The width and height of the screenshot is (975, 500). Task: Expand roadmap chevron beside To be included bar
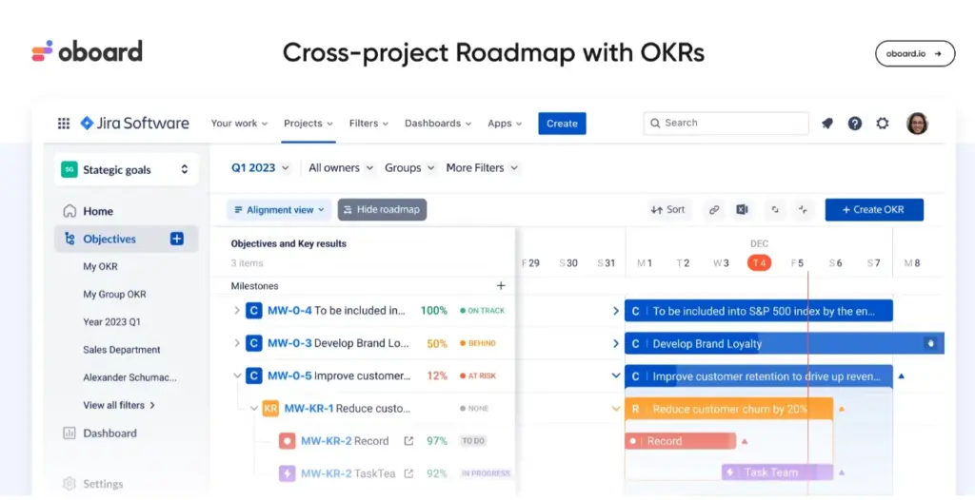coord(616,311)
